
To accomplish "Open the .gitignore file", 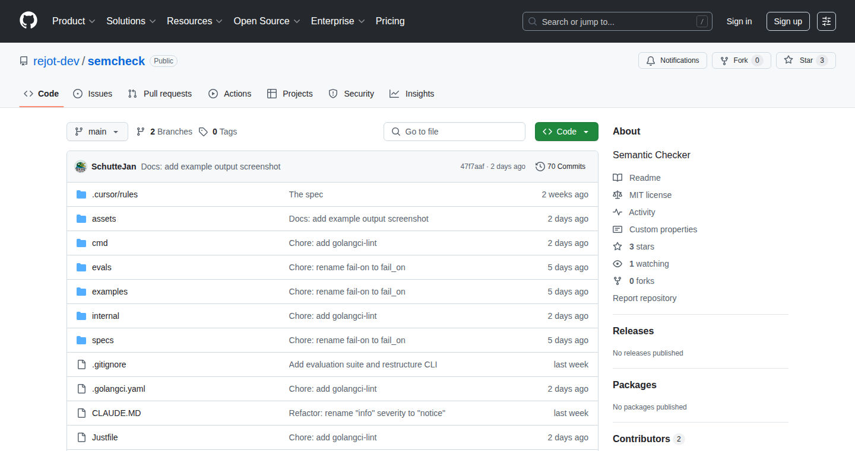I will click(109, 364).
